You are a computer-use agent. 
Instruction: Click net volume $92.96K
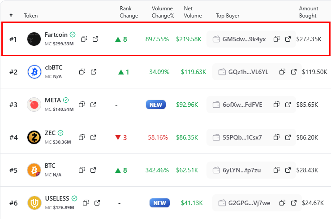[x=187, y=105]
